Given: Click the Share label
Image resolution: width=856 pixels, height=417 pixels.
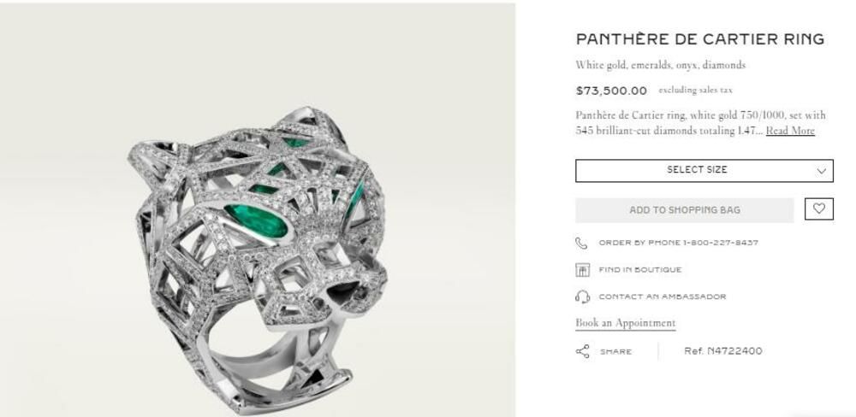Looking at the screenshot, I should pyautogui.click(x=615, y=351).
